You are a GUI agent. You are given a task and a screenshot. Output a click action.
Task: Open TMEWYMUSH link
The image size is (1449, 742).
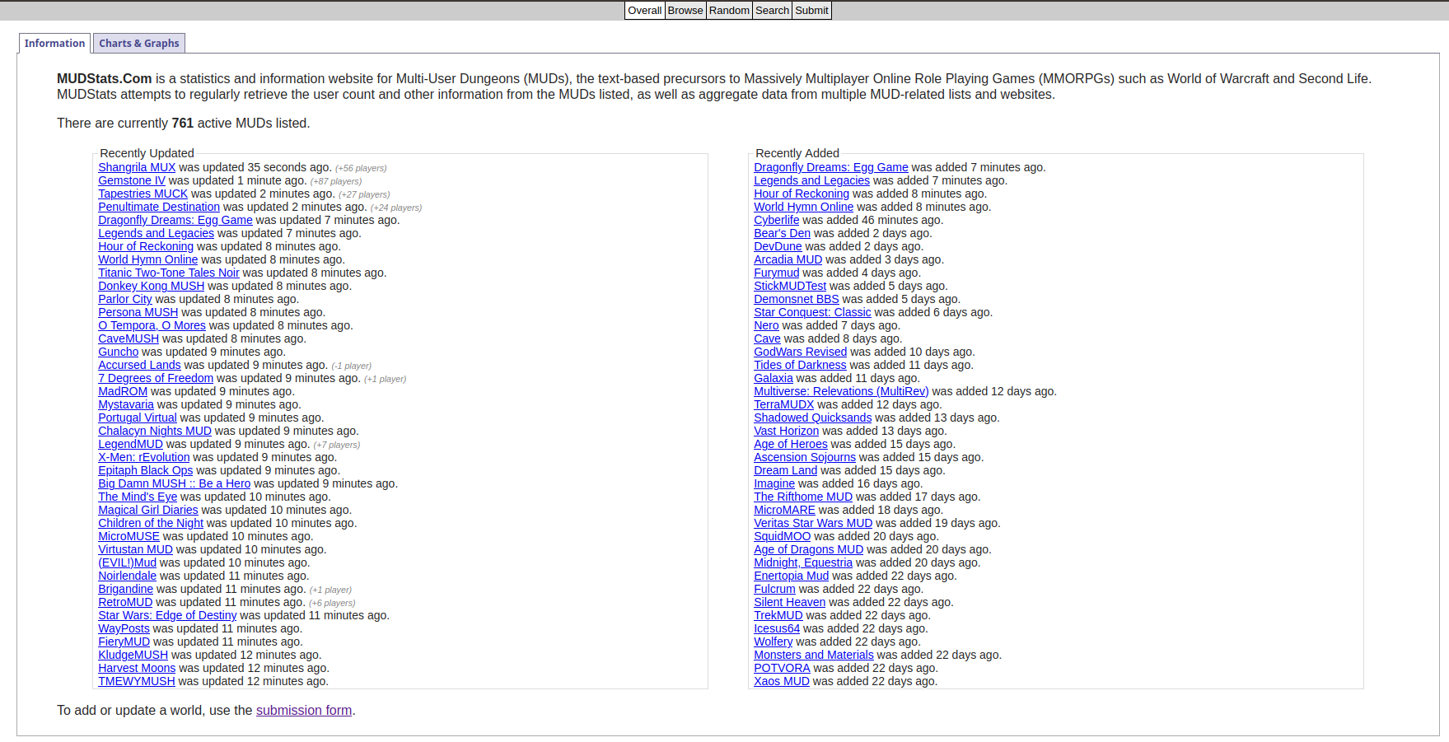(x=137, y=681)
